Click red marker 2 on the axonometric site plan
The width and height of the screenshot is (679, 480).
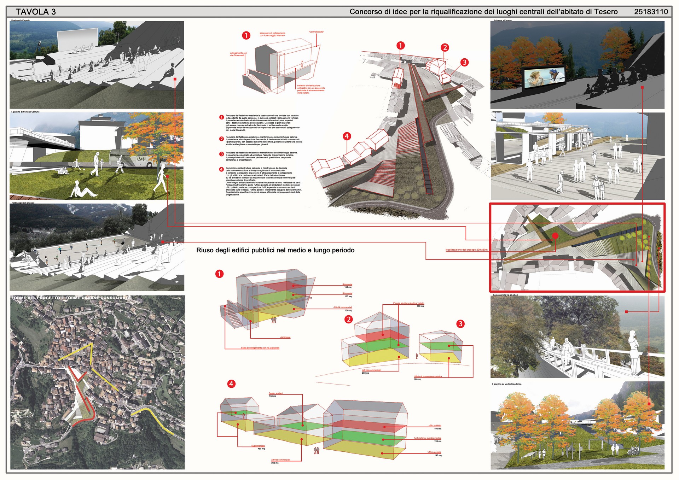(445, 47)
